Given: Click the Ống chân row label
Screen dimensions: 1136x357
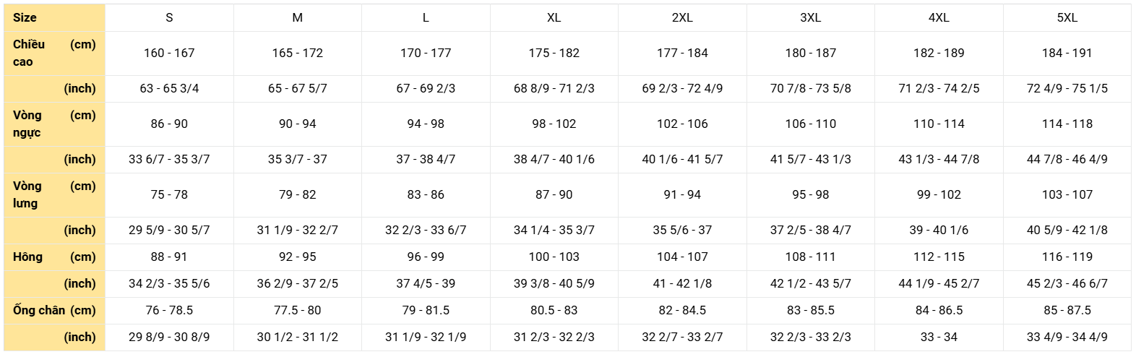Looking at the screenshot, I should (39, 310).
